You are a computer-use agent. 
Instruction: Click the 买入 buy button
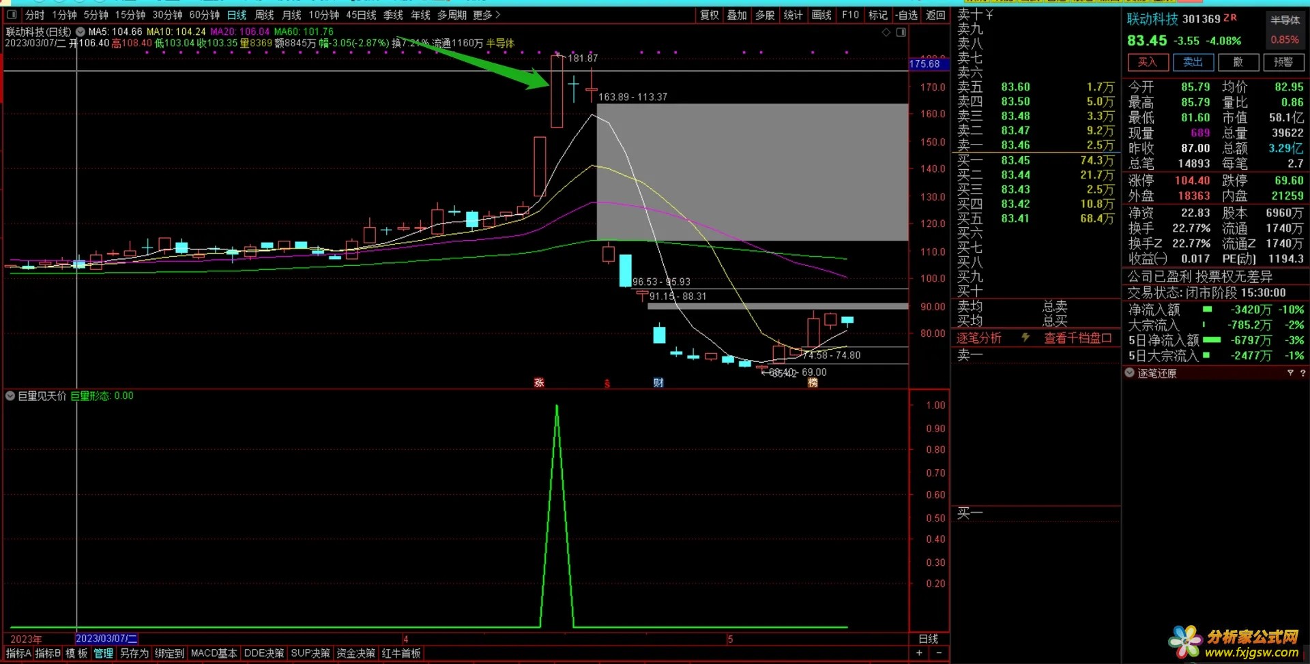(x=1147, y=62)
